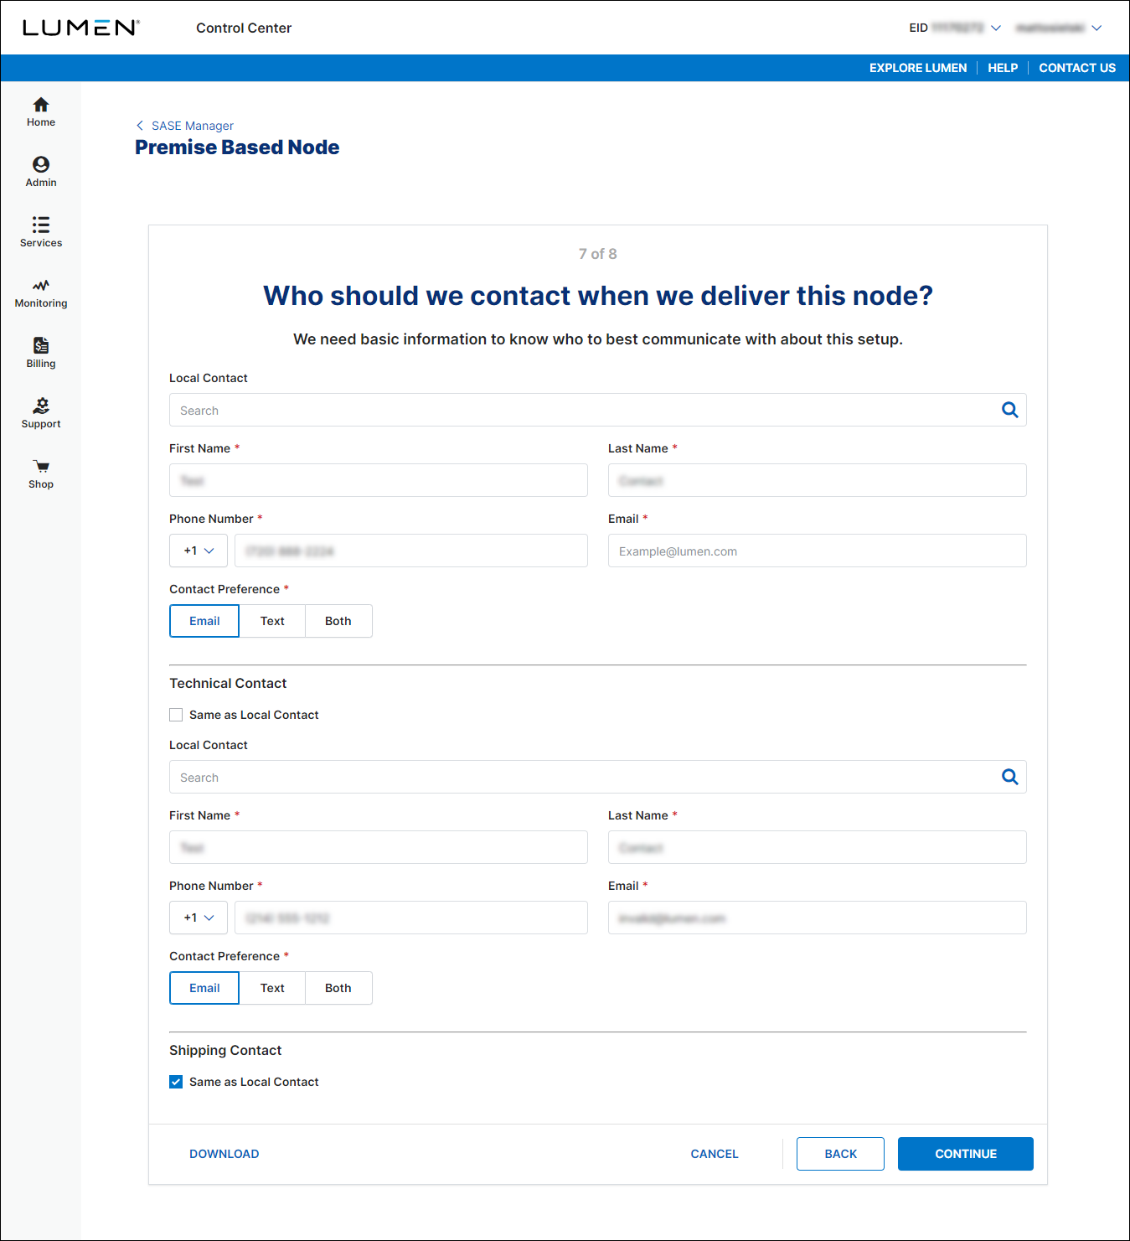This screenshot has width=1130, height=1241.
Task: Click the back chevron beside SASE Manager
Action: pyautogui.click(x=140, y=126)
